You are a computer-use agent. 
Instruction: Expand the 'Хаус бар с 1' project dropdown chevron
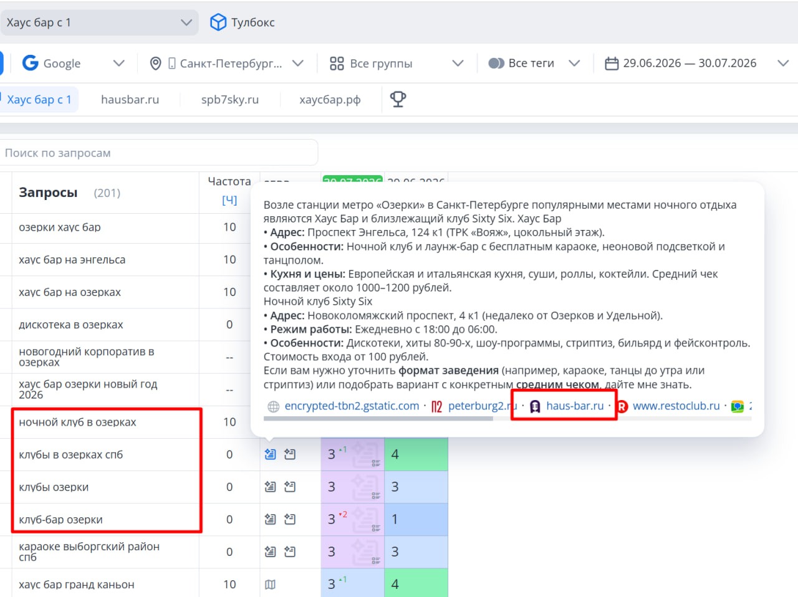tap(186, 22)
